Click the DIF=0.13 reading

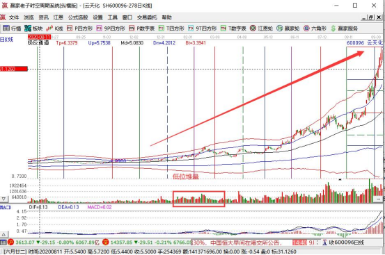click(38, 207)
